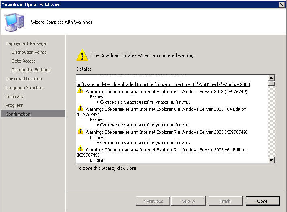Click the disabled Finish button
Image resolution: width=287 pixels, height=212 pixels.
pos(225,201)
